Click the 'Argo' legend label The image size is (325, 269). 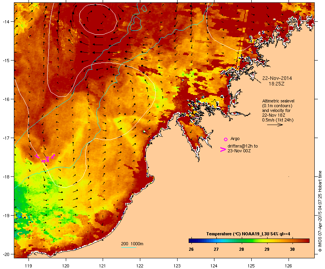(x=235, y=138)
